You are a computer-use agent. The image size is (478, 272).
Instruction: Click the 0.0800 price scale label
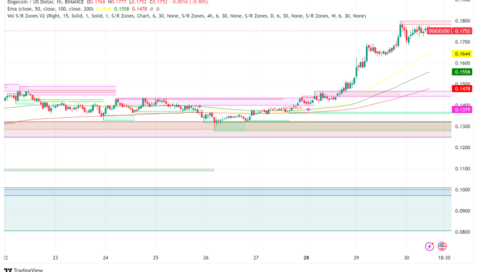(x=462, y=232)
